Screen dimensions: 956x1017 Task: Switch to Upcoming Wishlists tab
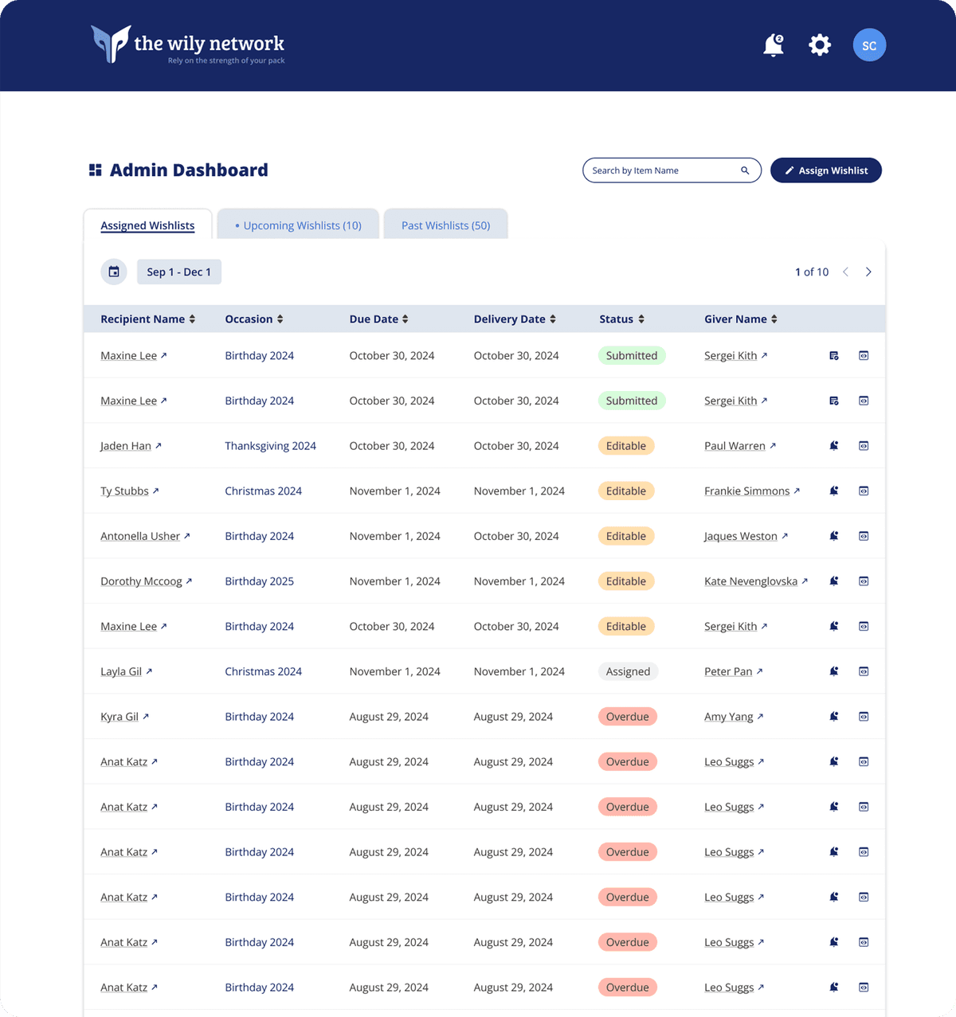pos(298,225)
